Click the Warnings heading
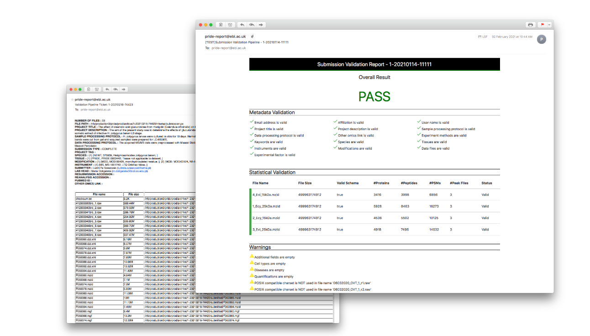 tap(260, 247)
